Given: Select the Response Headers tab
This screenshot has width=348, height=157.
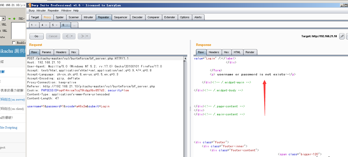Looking at the screenshot, I should [214, 52].
